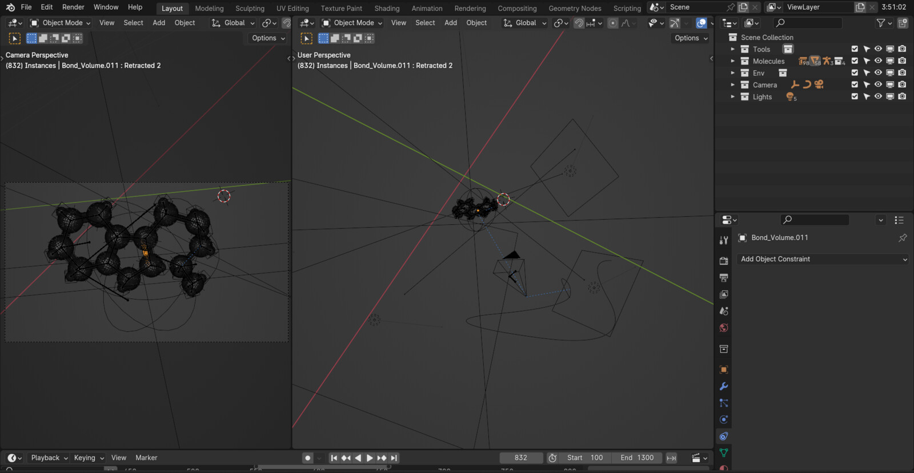
Task: Exclude the Molecules collection via its checkbox
Action: (x=855, y=61)
